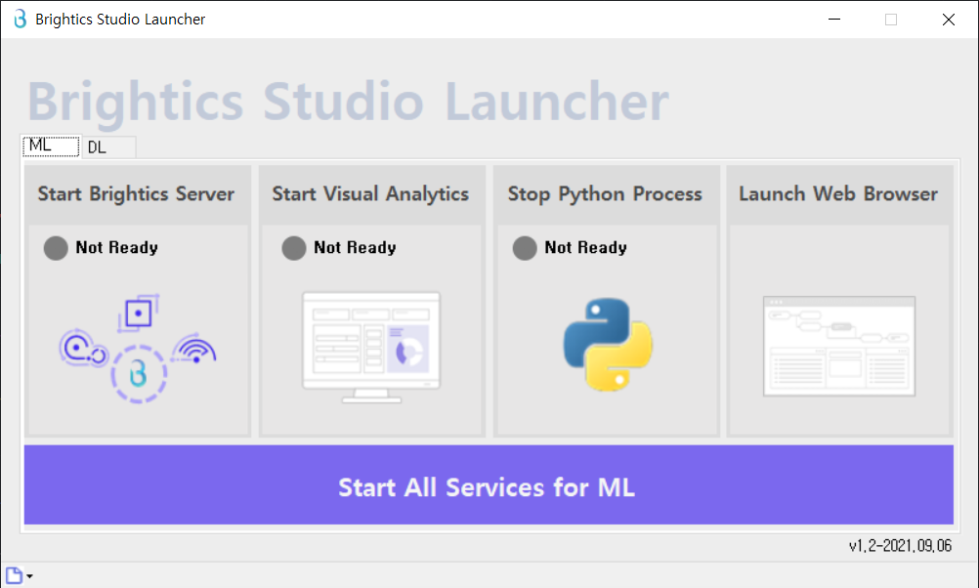Open the dropdown arrow beside document icon
The image size is (979, 588).
pyautogui.click(x=29, y=576)
